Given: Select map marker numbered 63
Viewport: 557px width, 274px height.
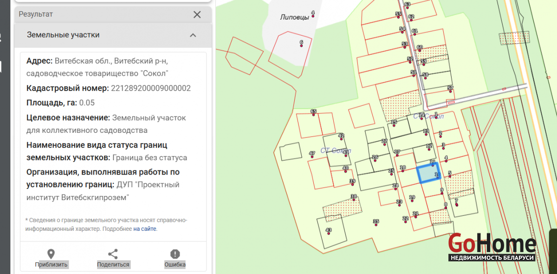Looking at the screenshot, I should 408,7.
